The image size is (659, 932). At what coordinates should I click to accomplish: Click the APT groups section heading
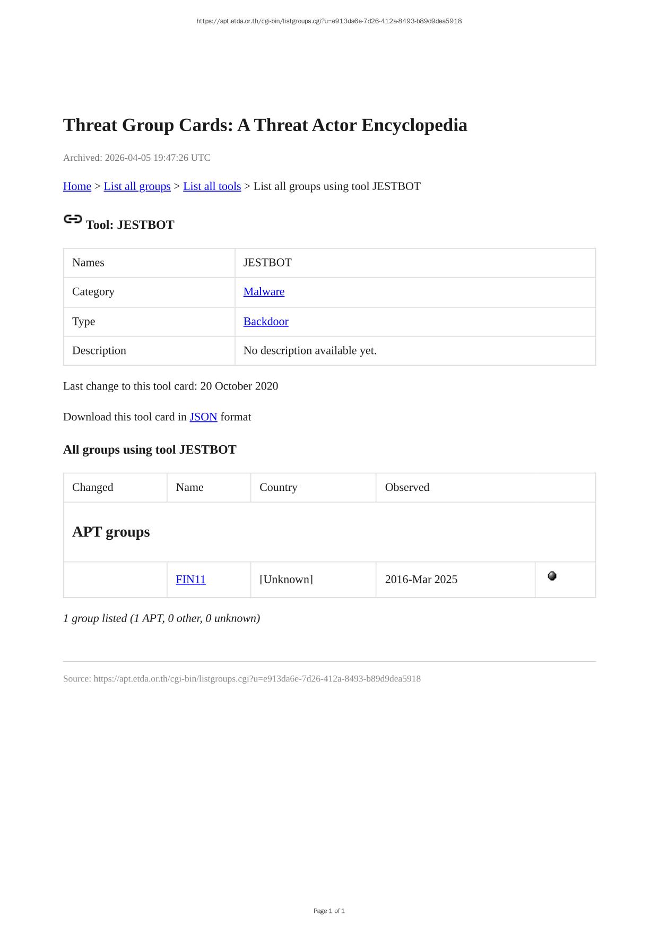[111, 532]
